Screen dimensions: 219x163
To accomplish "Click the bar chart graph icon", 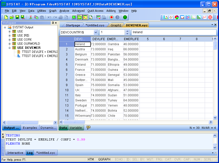I will click(165, 17).
